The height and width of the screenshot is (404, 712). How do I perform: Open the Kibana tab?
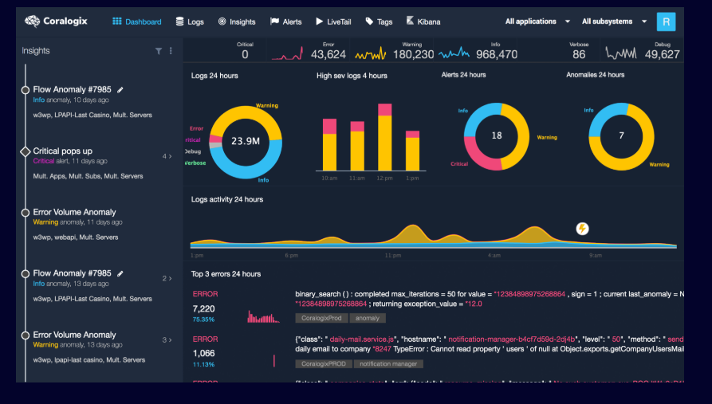423,22
